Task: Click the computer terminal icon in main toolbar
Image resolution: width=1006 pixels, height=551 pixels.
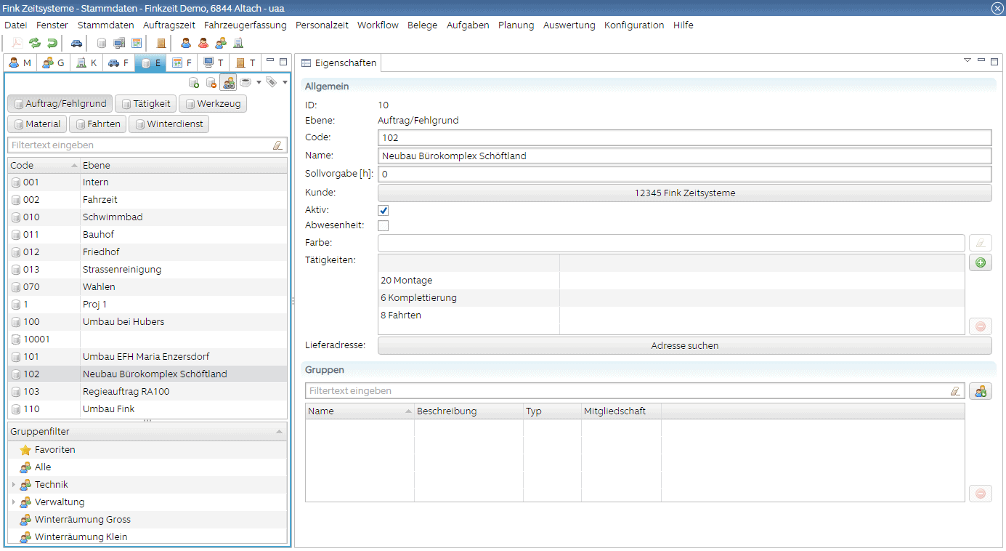Action: (119, 43)
